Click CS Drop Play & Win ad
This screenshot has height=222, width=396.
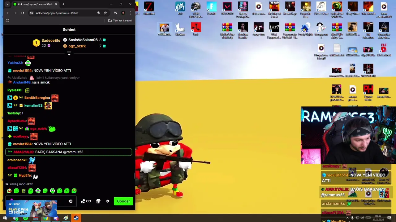click(x=31, y=209)
